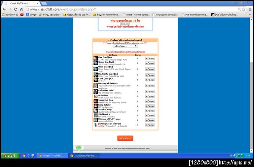Open the Chrome home page icon
Image resolution: width=254 pixels, height=167 pixels.
click(22, 9)
